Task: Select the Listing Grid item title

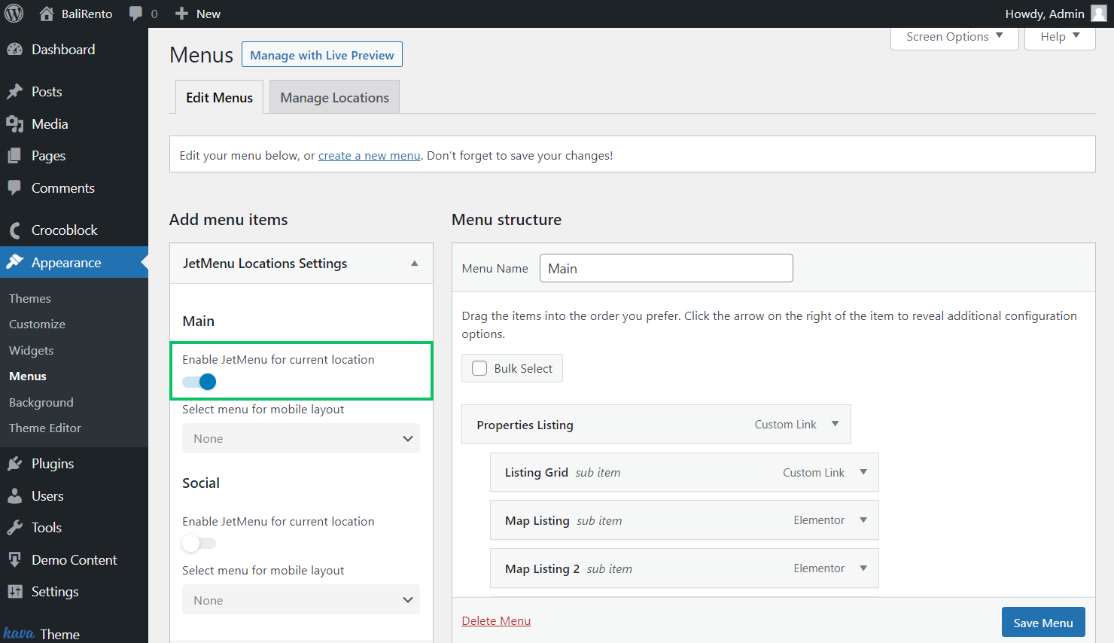Action: [536, 472]
